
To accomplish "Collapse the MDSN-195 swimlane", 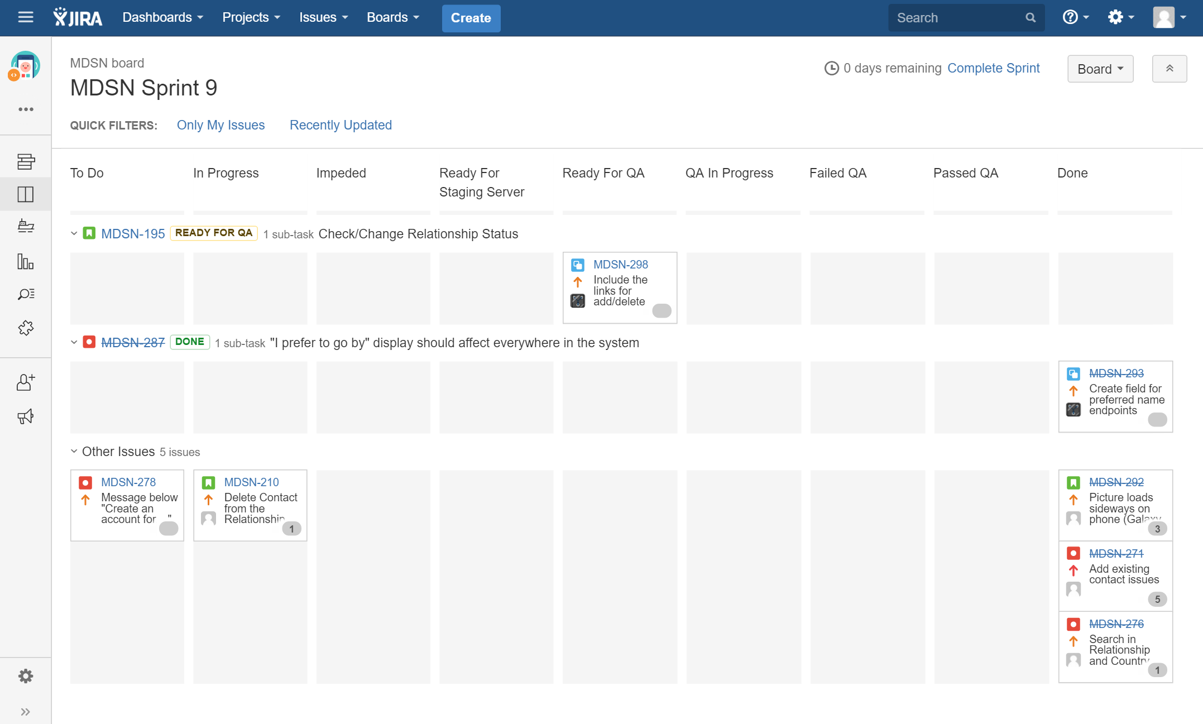I will click(x=74, y=233).
